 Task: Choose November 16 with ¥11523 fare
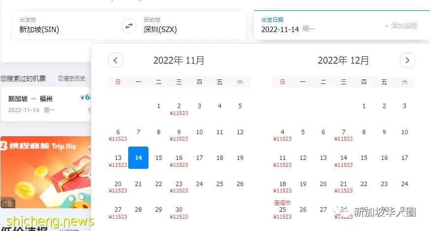click(x=179, y=161)
